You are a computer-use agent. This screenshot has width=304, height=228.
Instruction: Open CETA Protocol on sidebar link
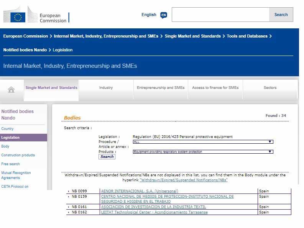click(x=15, y=187)
